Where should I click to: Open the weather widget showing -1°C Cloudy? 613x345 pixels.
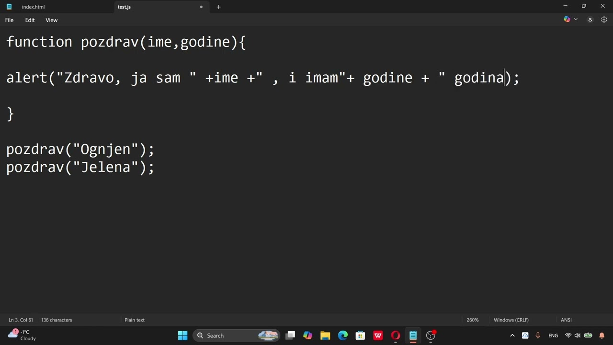point(22,335)
